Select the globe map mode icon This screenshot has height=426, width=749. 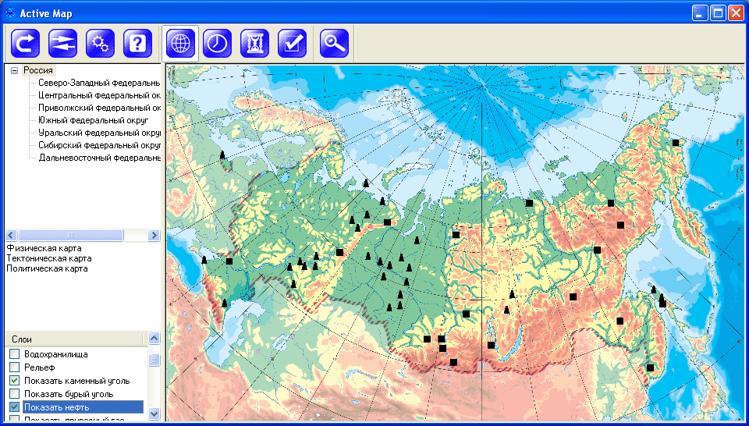tap(180, 44)
